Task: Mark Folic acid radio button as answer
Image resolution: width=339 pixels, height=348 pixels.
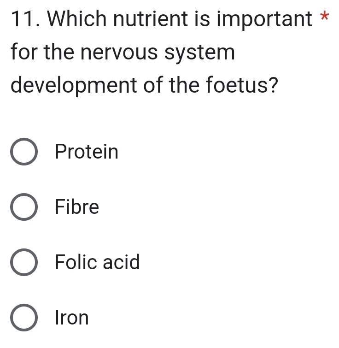Action: coord(24,263)
